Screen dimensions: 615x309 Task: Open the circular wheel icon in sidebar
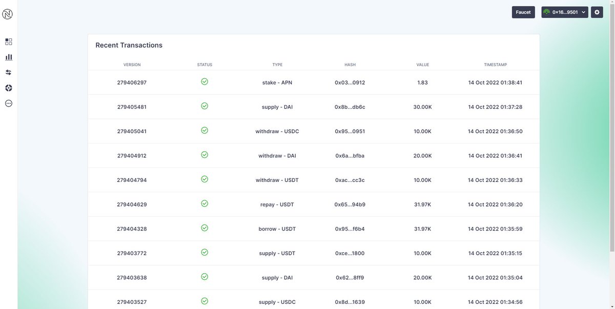(x=9, y=88)
